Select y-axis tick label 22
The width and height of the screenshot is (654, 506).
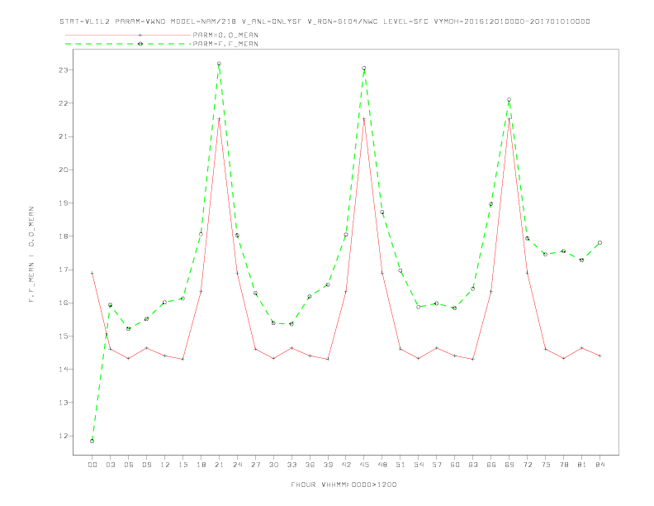coord(63,103)
